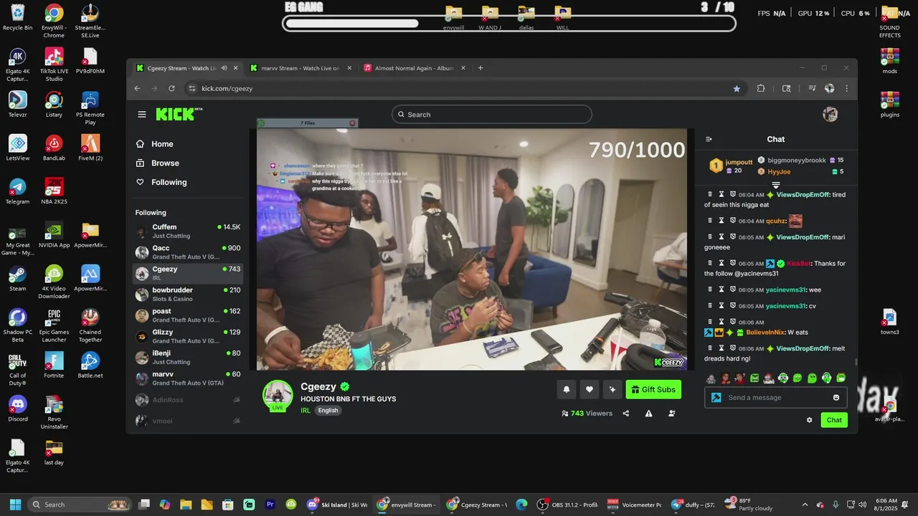Click the Cgeezy streamer avatar thumbnail
Image resolution: width=918 pixels, height=516 pixels.
point(278,395)
